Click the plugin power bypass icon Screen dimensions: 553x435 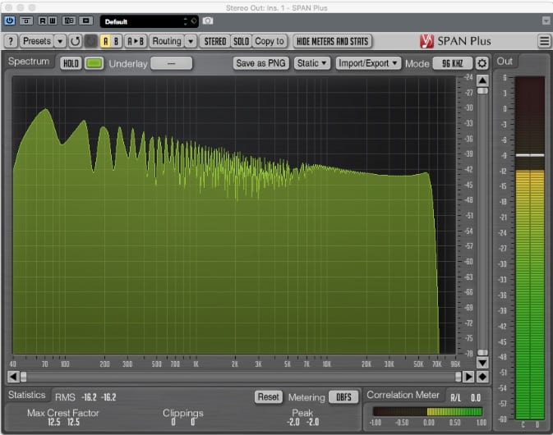[x=9, y=21]
